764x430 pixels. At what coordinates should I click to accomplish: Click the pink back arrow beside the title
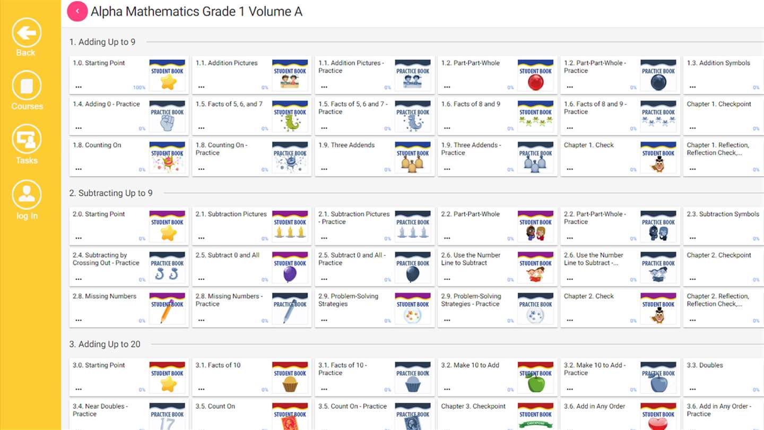point(77,11)
